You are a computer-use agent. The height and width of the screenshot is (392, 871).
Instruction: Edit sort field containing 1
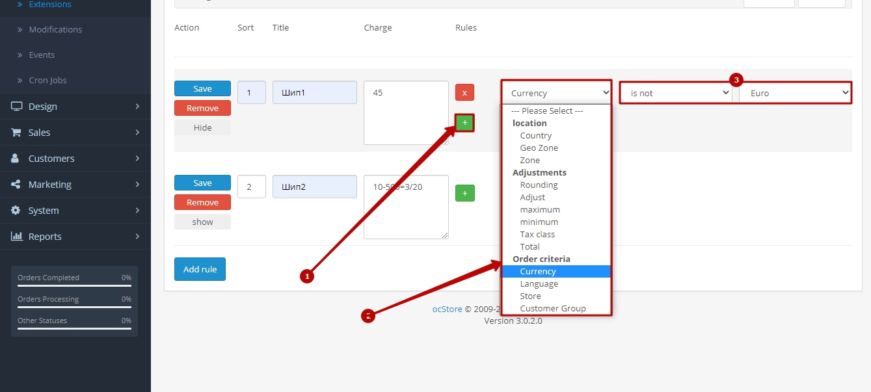click(x=252, y=92)
